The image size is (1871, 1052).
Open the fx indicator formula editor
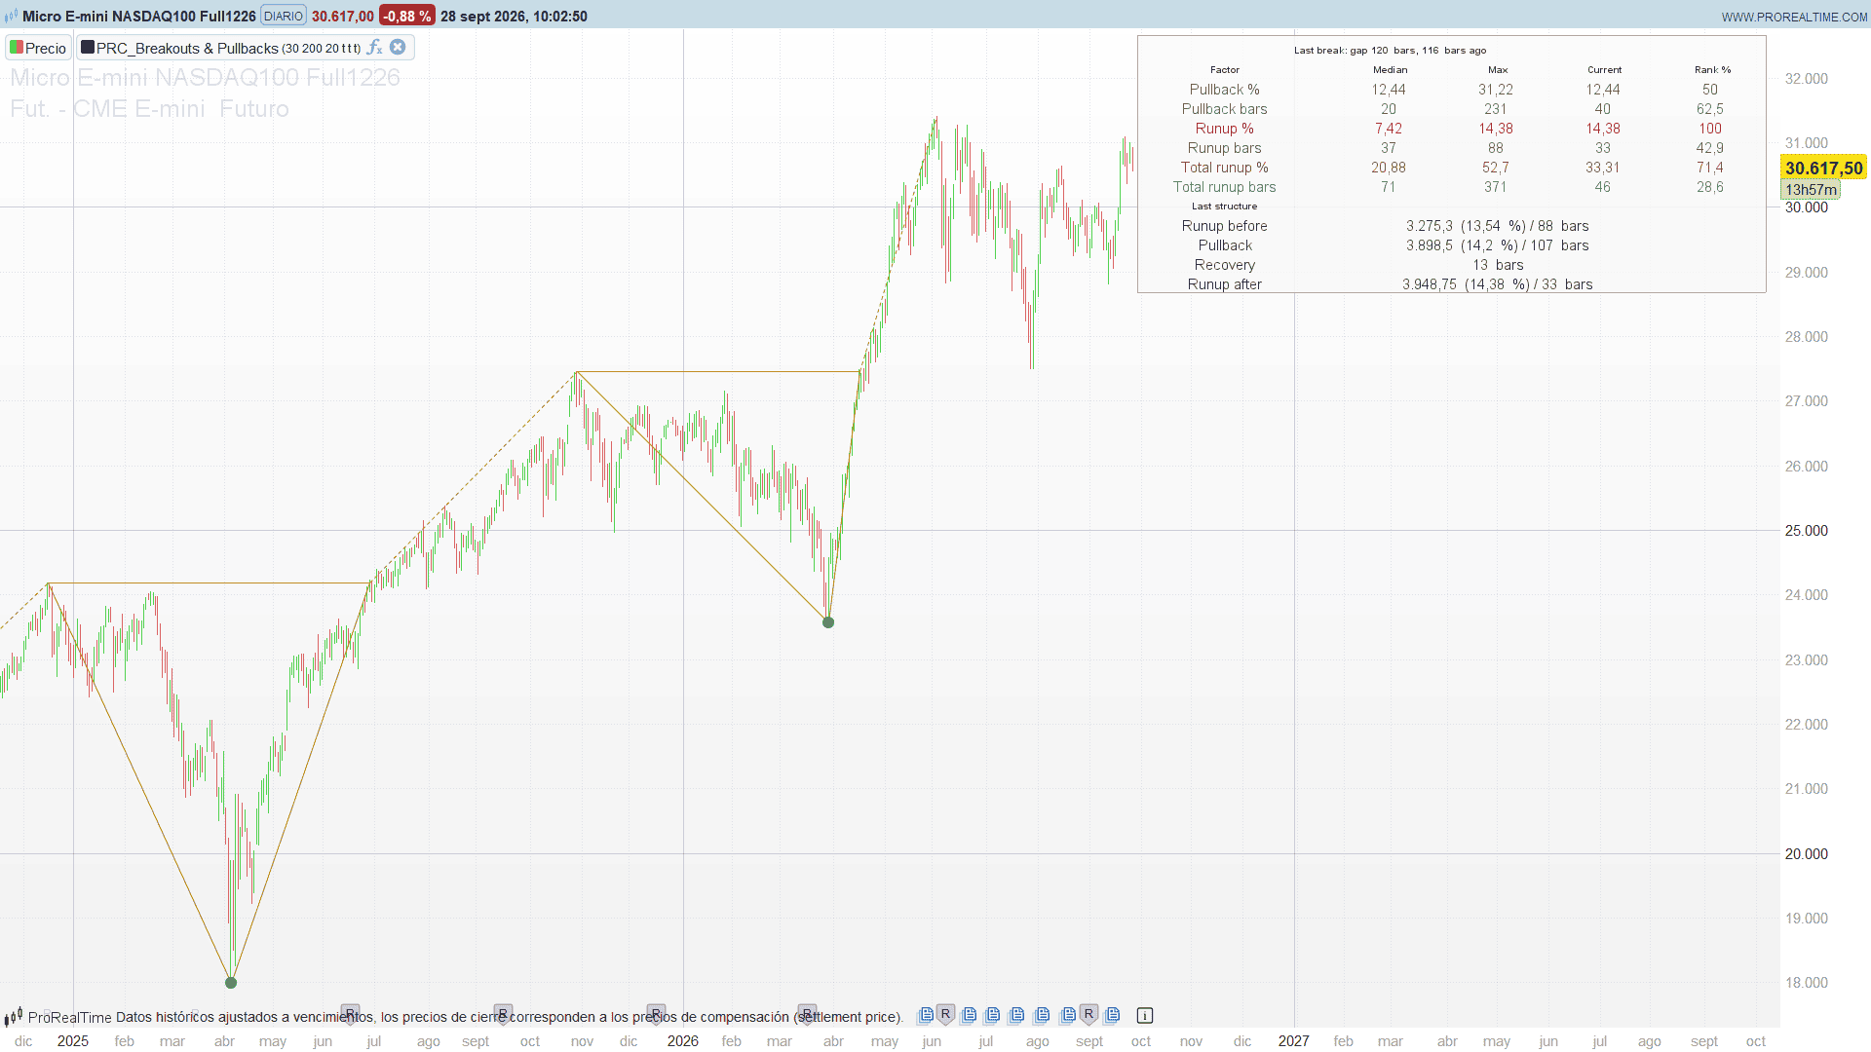pos(374,47)
